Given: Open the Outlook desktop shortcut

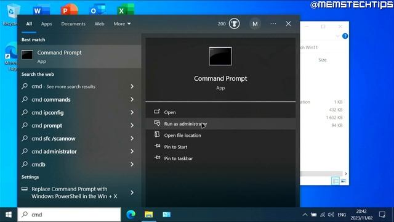Looking at the screenshot, I should tap(97, 10).
